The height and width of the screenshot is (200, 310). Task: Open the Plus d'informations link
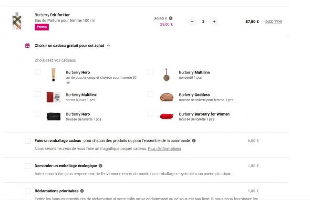[x=165, y=148]
